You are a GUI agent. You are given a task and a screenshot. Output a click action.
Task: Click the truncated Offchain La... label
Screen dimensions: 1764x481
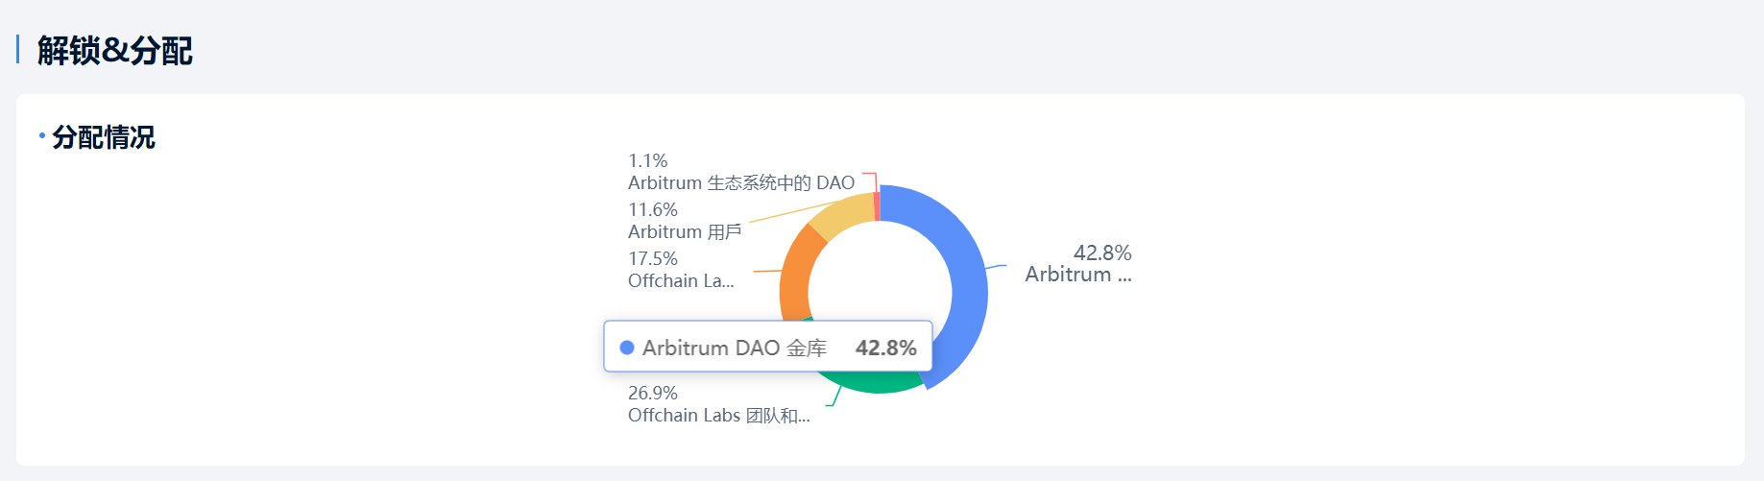pyautogui.click(x=681, y=281)
